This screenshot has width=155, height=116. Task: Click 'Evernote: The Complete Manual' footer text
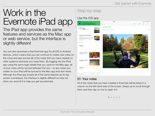[x=77, y=112]
